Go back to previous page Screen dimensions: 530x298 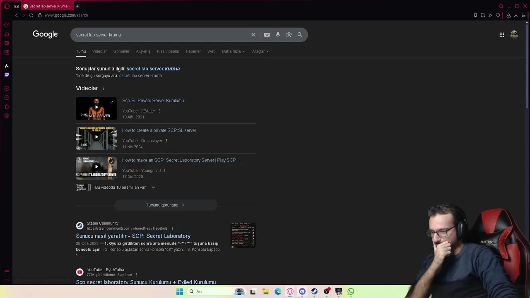(17, 15)
